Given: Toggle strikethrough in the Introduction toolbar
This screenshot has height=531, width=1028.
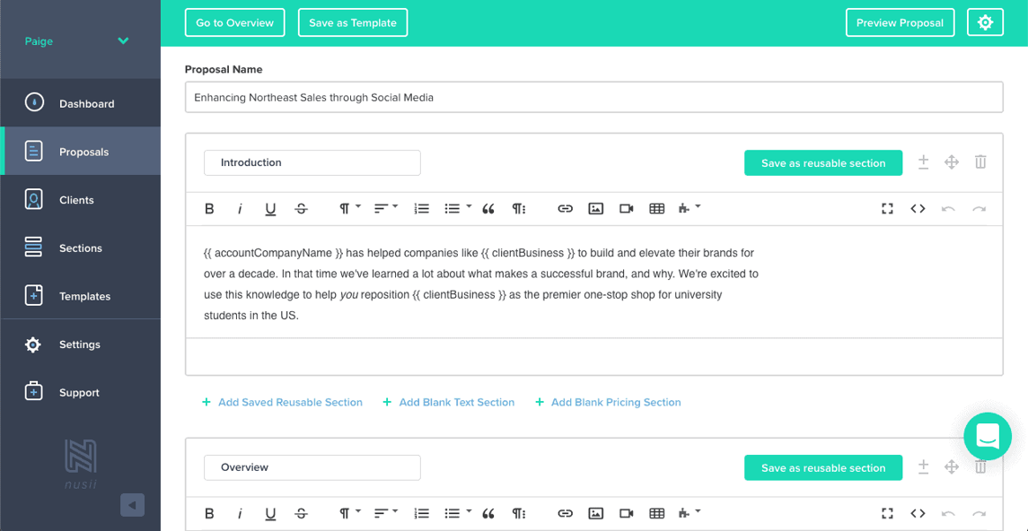Looking at the screenshot, I should point(301,208).
